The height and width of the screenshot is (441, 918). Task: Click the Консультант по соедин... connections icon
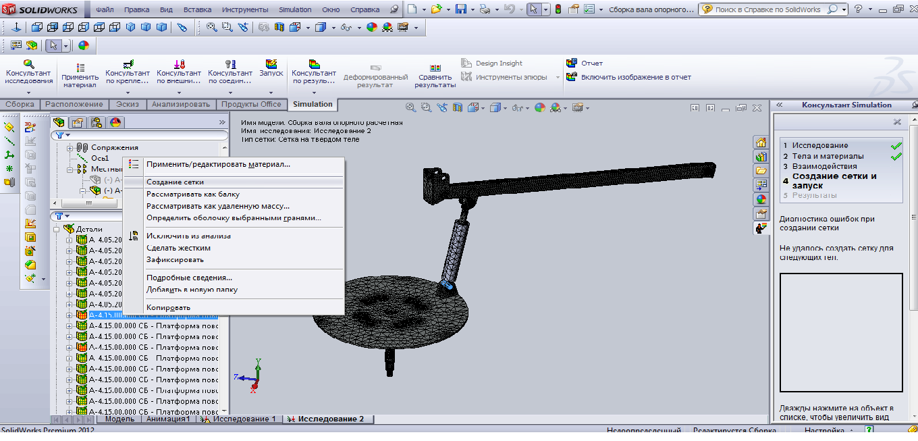click(x=230, y=64)
